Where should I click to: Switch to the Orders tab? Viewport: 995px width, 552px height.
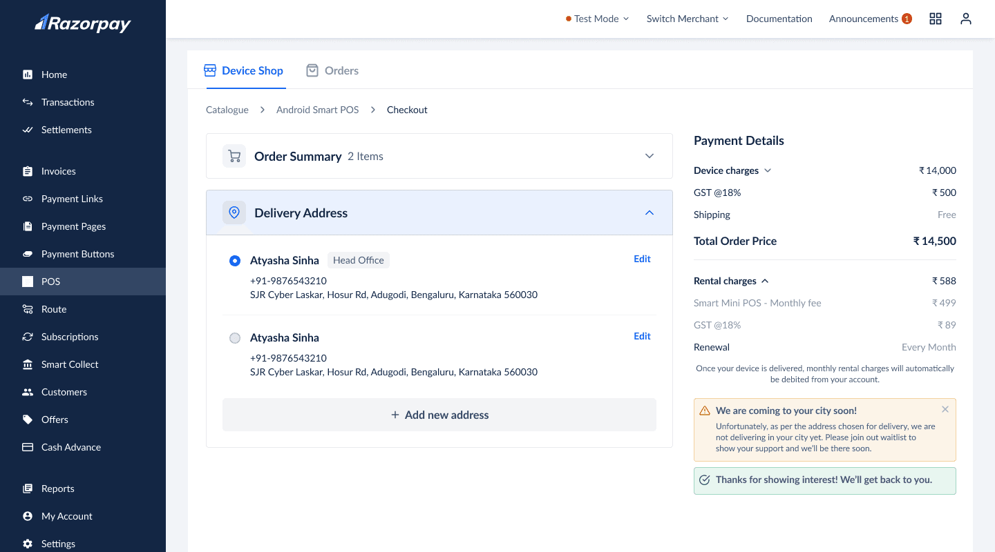click(332, 70)
